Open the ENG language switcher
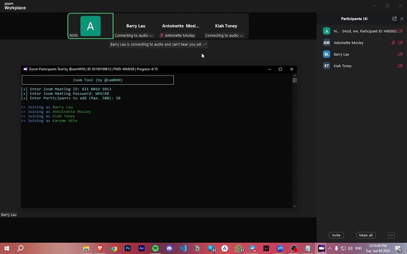The image size is (407, 254). (359, 248)
